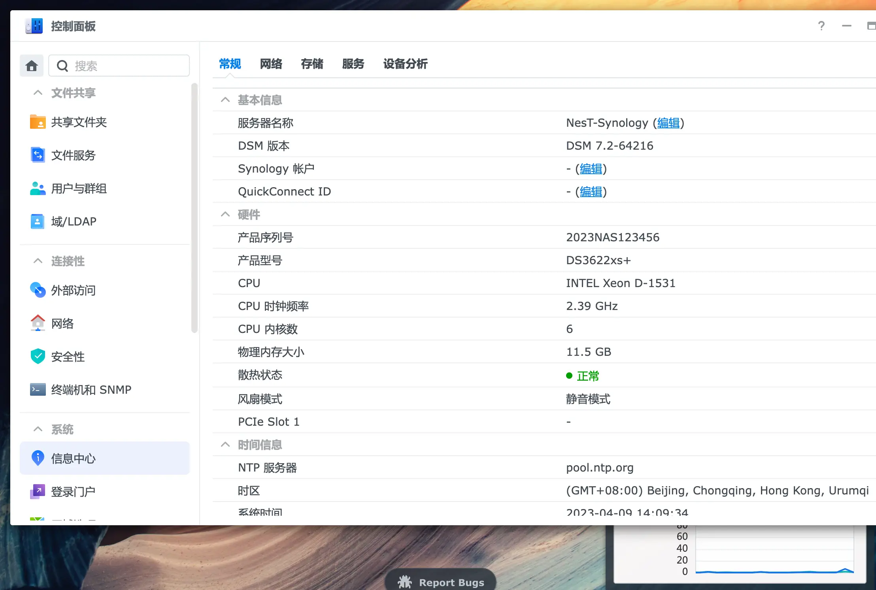Click the 静音模式 fan mode value

click(x=588, y=399)
